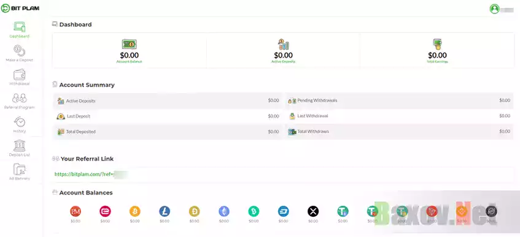Select the Perfect Money PM icon

coord(76,211)
